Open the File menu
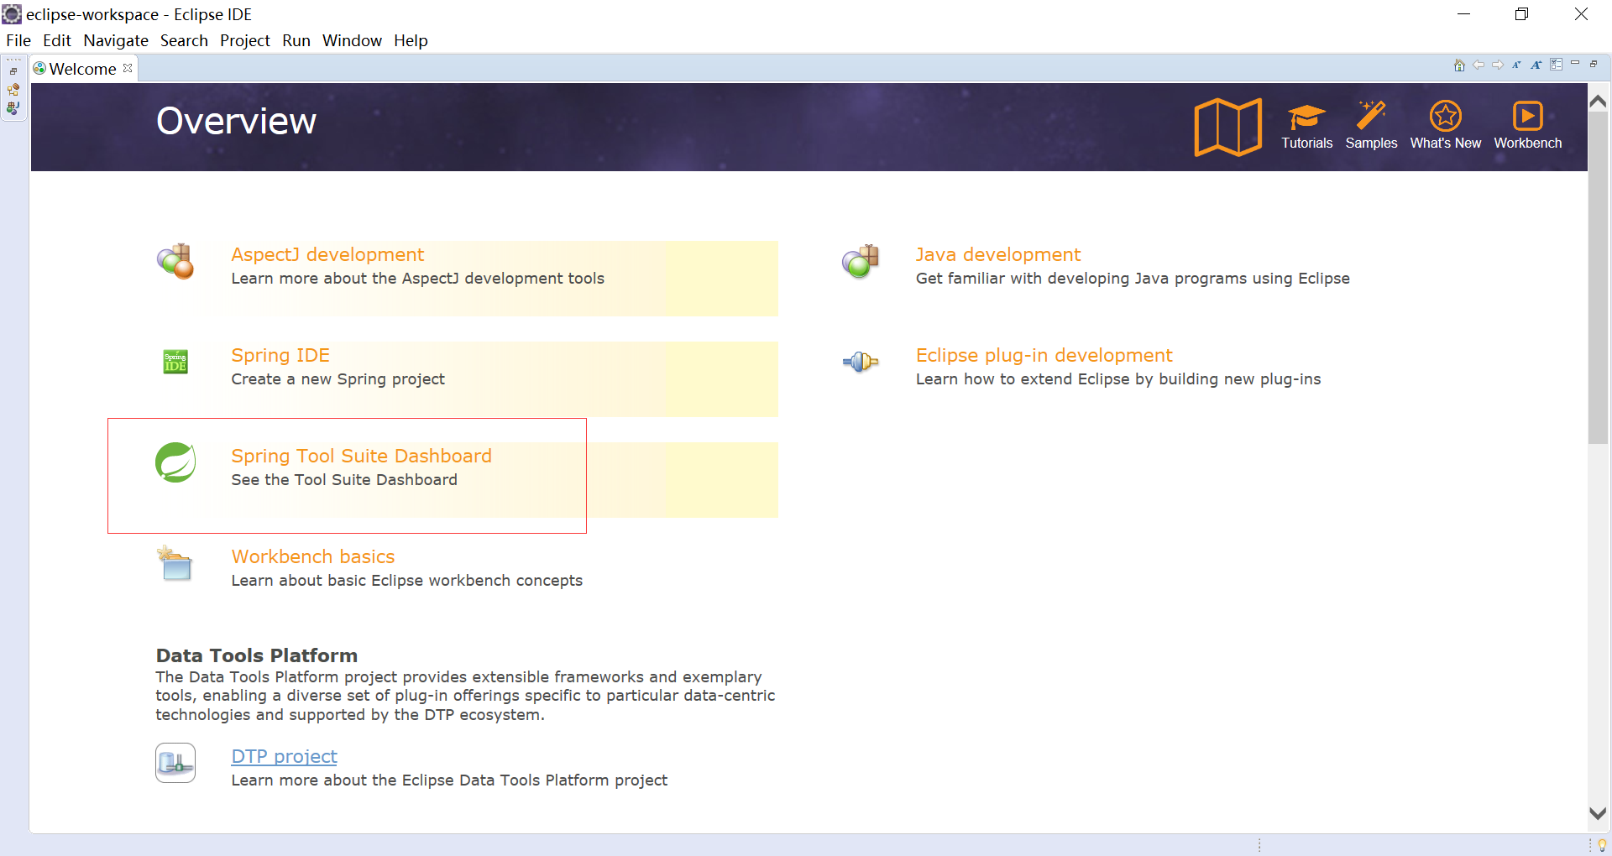The width and height of the screenshot is (1612, 856). [18, 40]
